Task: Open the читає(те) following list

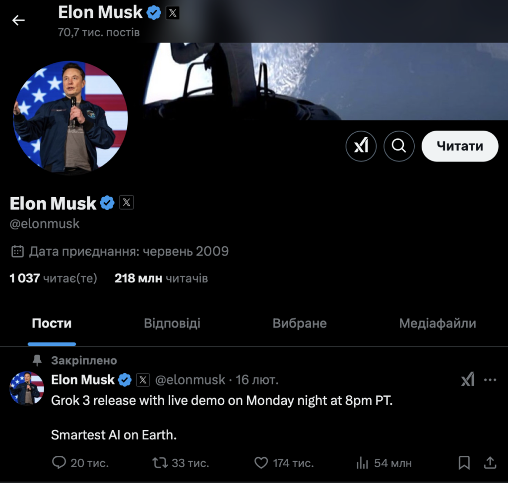Action: click(53, 278)
